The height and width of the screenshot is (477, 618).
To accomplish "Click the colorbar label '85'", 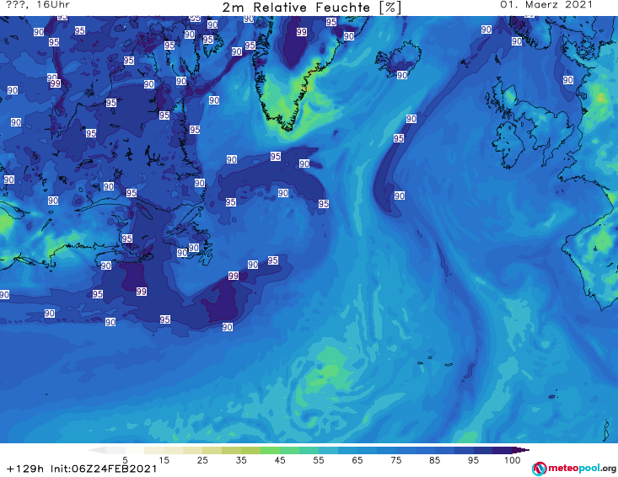I will click(434, 460).
